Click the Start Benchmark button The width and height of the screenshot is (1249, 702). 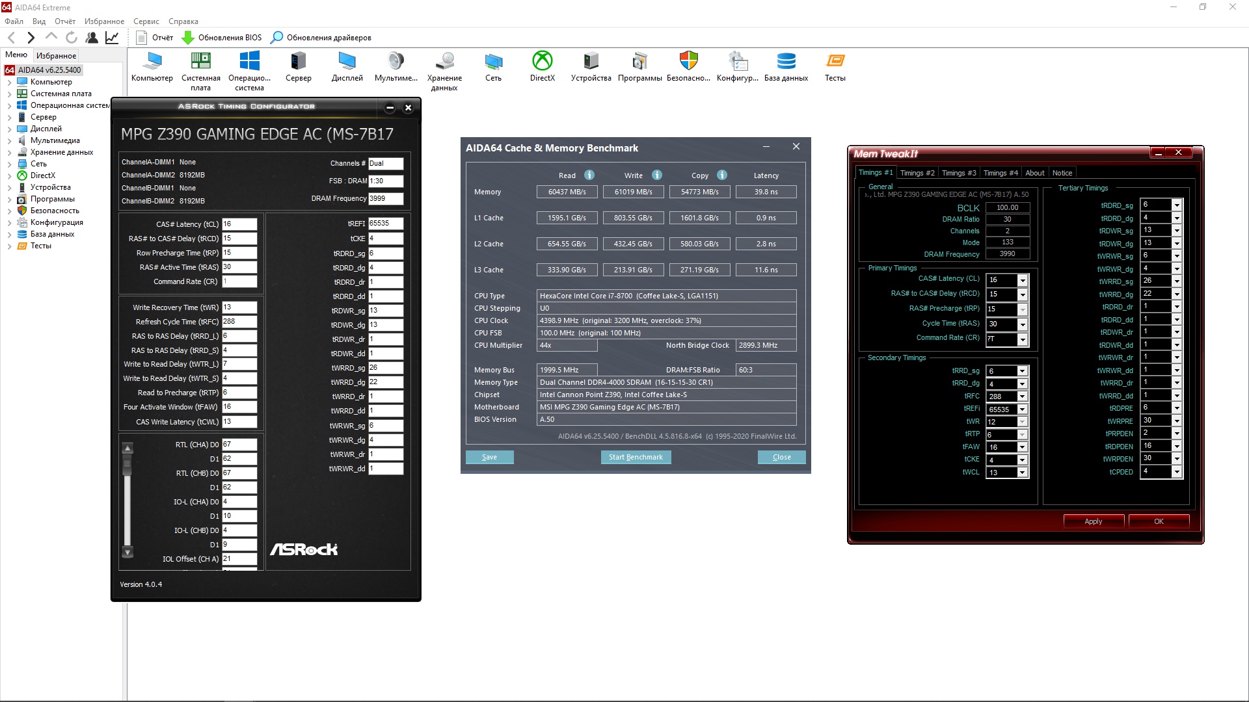636,457
